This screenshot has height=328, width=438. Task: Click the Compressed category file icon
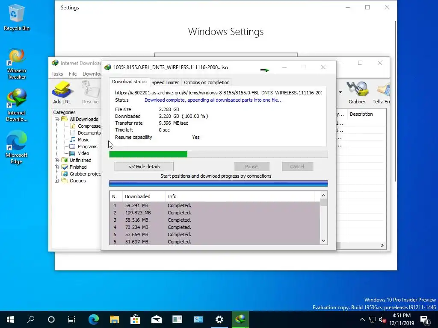coord(73,126)
